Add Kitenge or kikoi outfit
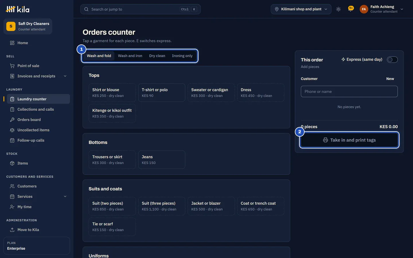Screen dimensions: 413x258 112,113
